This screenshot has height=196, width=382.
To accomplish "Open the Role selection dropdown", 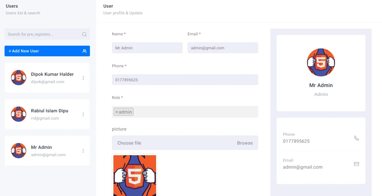I will 195,112.
